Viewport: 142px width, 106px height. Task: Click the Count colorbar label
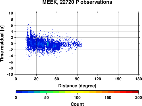coord(77,104)
